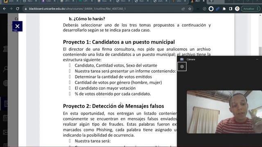Click 'Determinar la cantidad de votos emitidos'
The image size is (262, 147).
click(113, 77)
